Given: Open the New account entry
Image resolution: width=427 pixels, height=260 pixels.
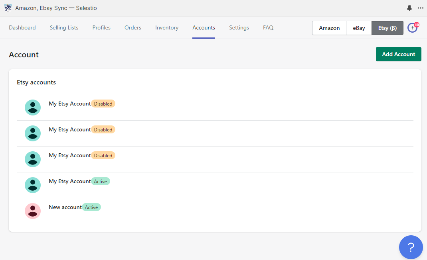Looking at the screenshot, I should click(215, 211).
